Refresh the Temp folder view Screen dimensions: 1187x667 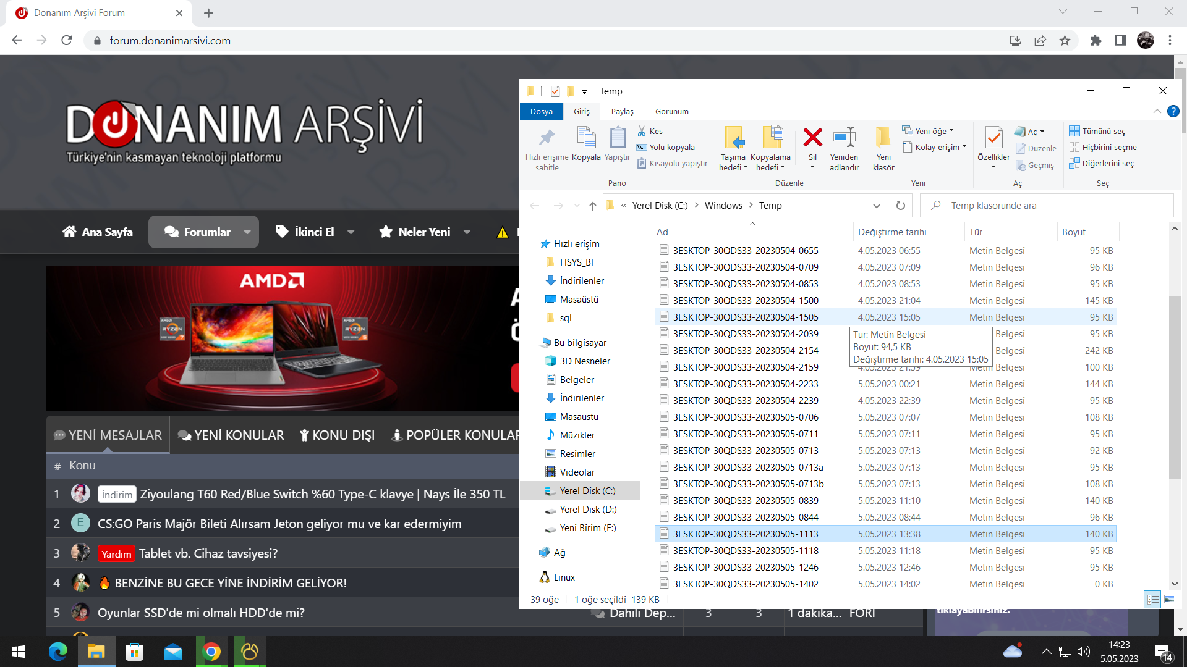900,206
